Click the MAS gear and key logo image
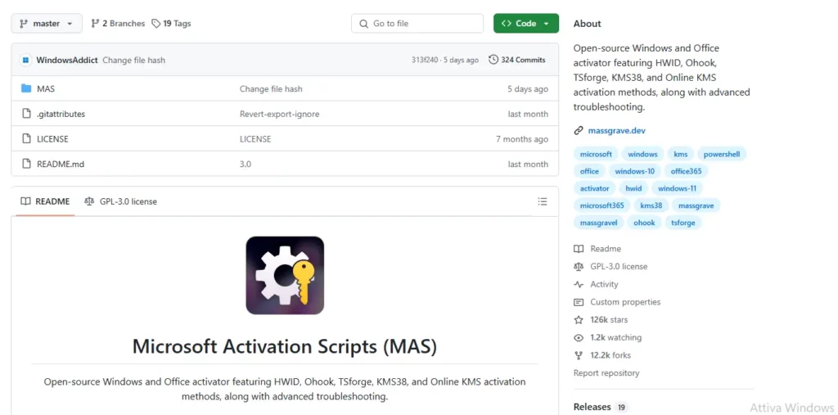838x415 pixels. click(285, 275)
